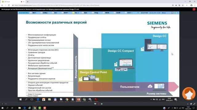
Task: Click the shared screen's Task View icon
Action: (32, 99)
